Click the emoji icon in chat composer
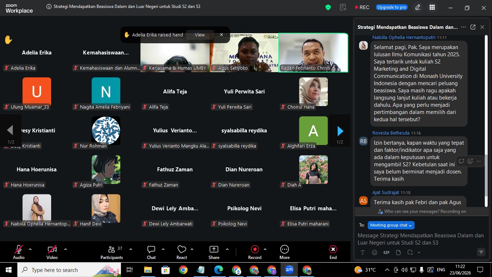This screenshot has height=277, width=492. [375, 252]
